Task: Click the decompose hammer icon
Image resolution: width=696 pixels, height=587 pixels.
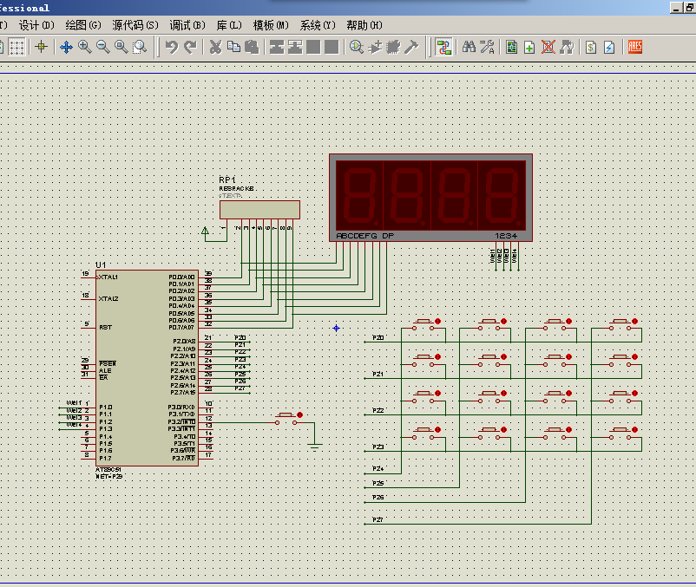Action: (411, 47)
